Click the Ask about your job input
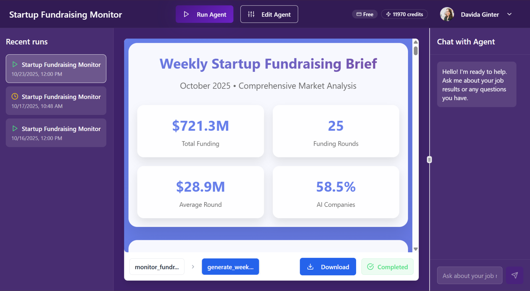This screenshot has height=291, width=530. (x=469, y=276)
